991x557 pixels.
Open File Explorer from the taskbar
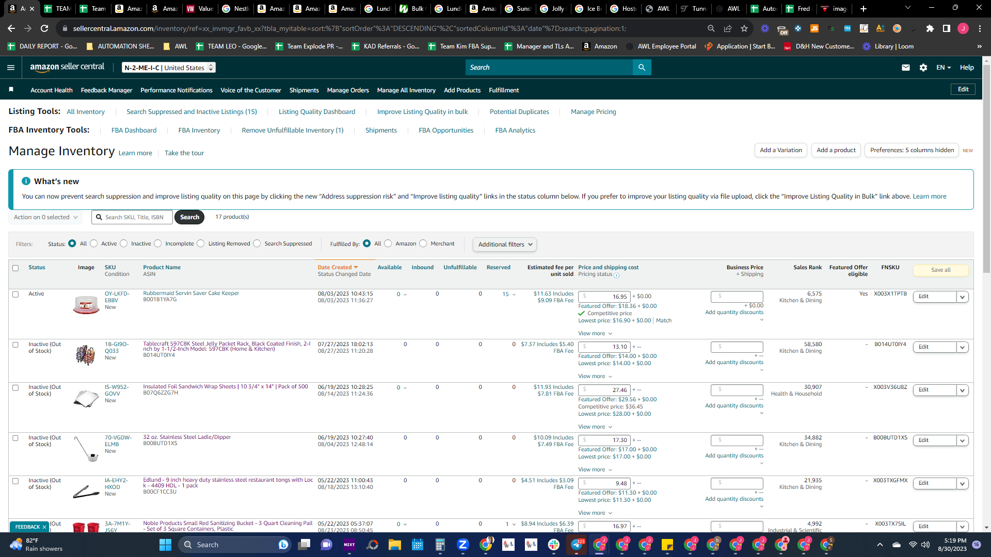pyautogui.click(x=395, y=545)
